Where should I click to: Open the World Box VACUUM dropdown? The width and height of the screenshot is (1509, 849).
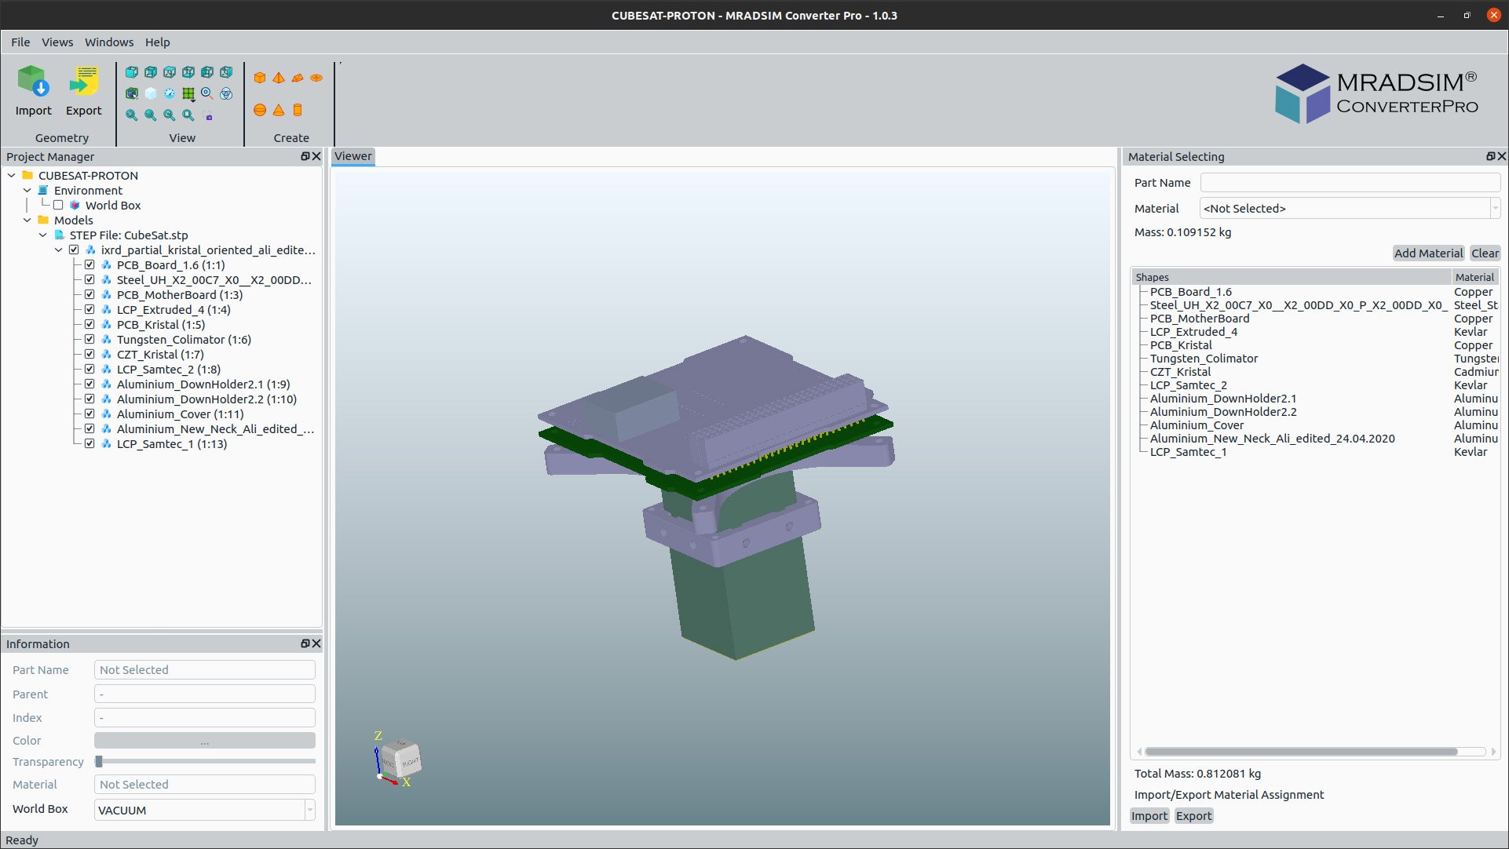coord(204,810)
